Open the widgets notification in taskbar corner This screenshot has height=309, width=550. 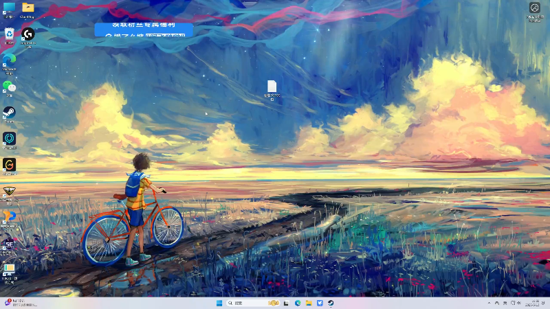coord(21,303)
